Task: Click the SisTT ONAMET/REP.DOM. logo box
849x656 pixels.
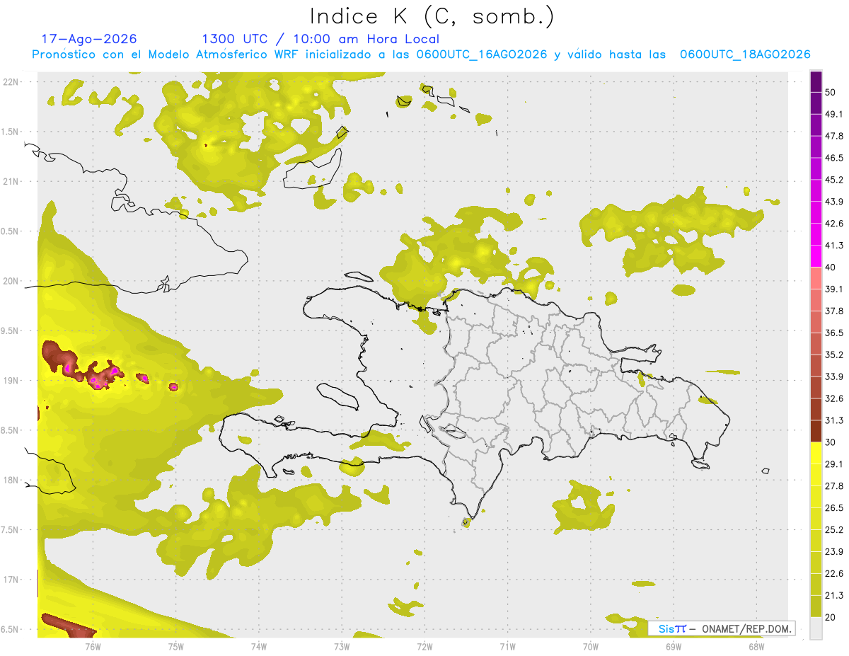Action: click(x=722, y=628)
